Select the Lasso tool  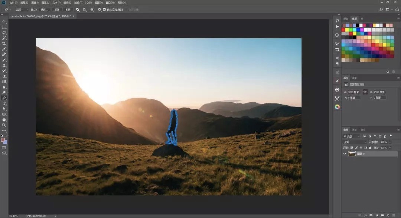4,33
